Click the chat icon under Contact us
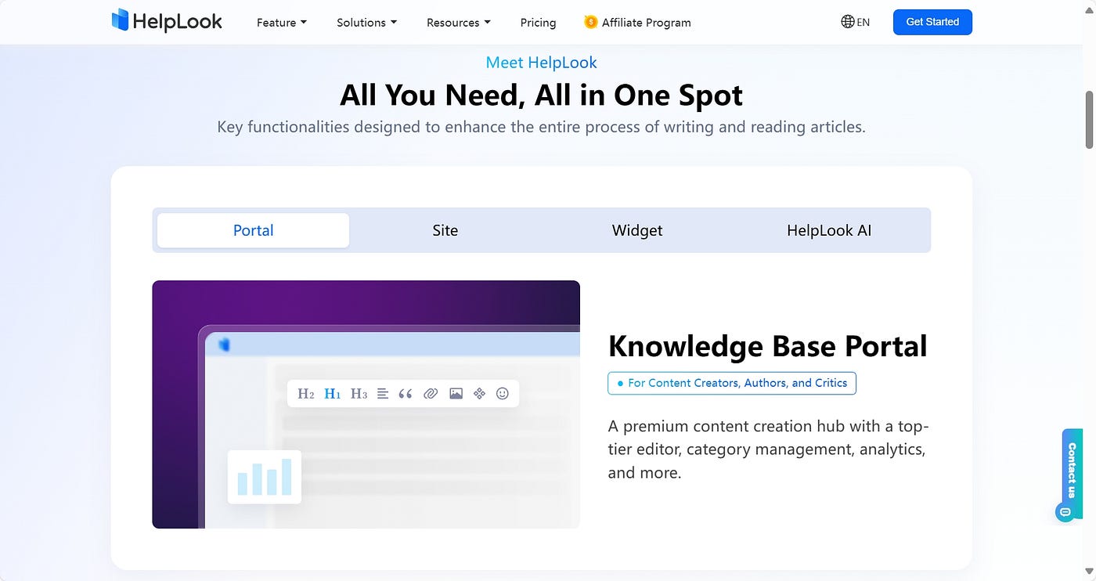This screenshot has height=581, width=1096. click(1065, 513)
